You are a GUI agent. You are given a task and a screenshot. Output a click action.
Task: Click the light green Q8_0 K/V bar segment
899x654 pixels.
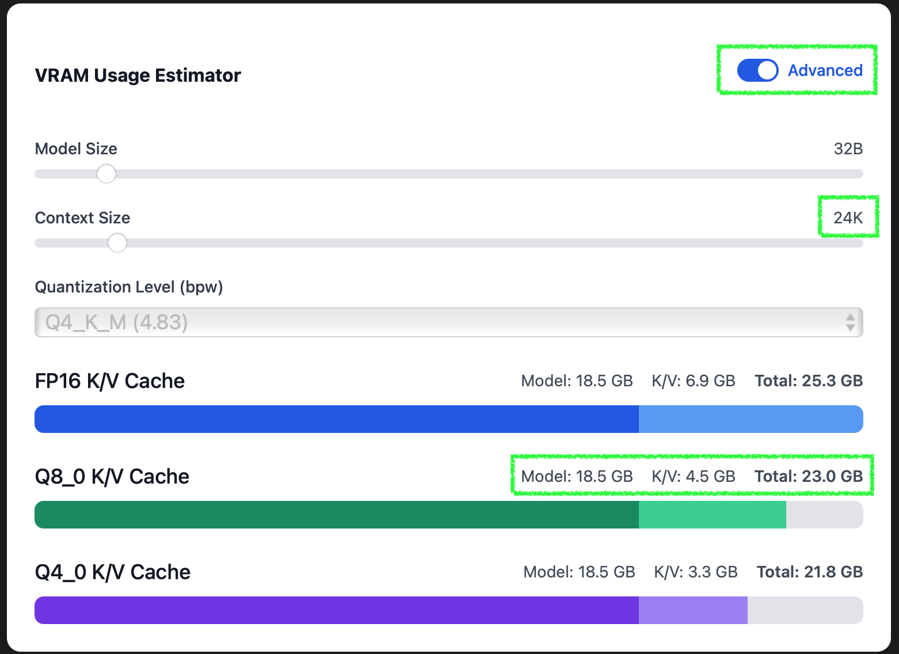[x=713, y=515]
